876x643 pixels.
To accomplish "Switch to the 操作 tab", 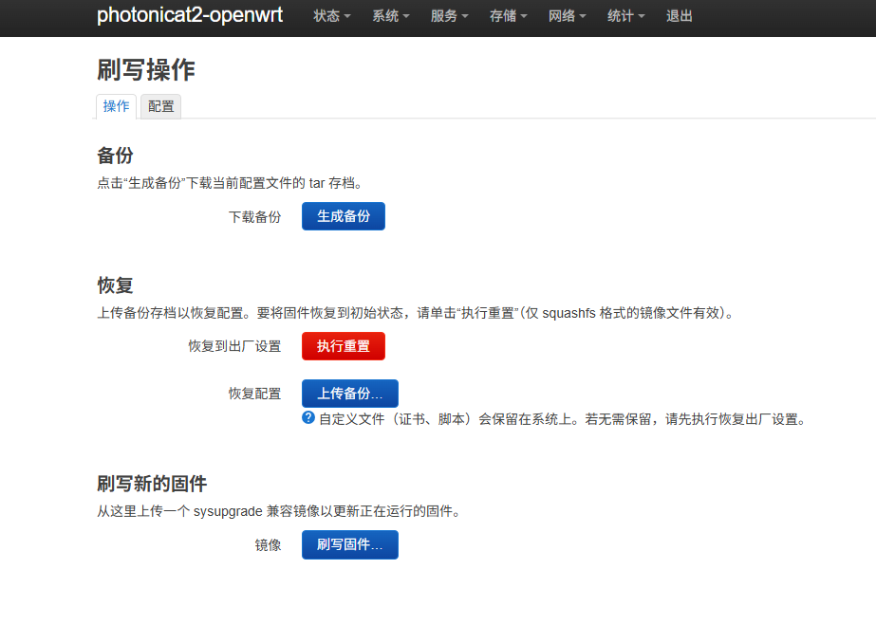I will (x=116, y=106).
